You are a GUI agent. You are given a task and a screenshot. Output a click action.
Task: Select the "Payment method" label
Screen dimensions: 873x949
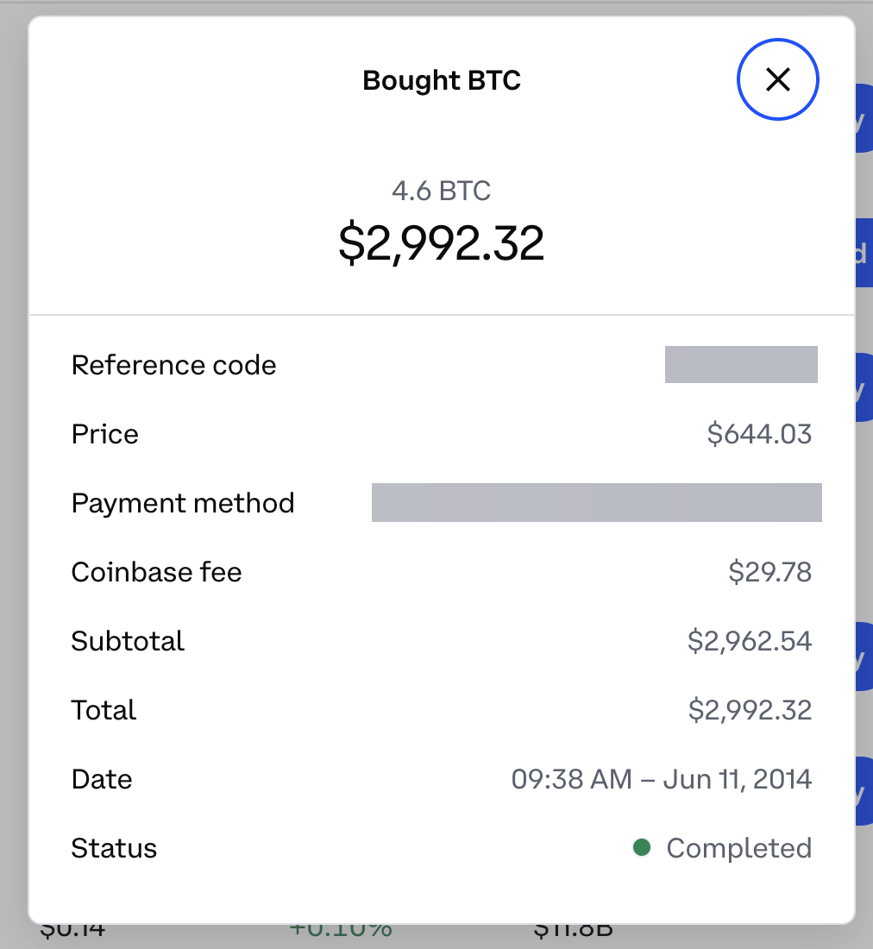click(183, 503)
